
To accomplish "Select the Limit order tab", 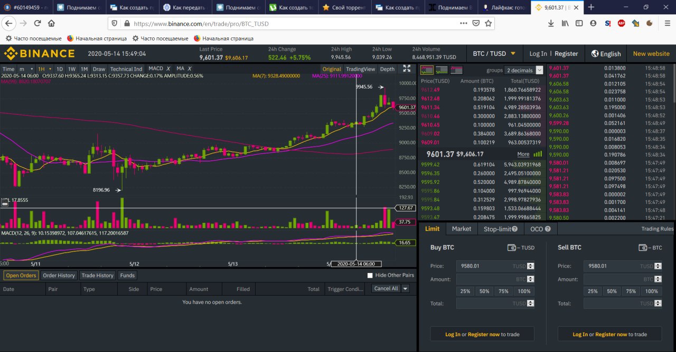I will pos(432,229).
